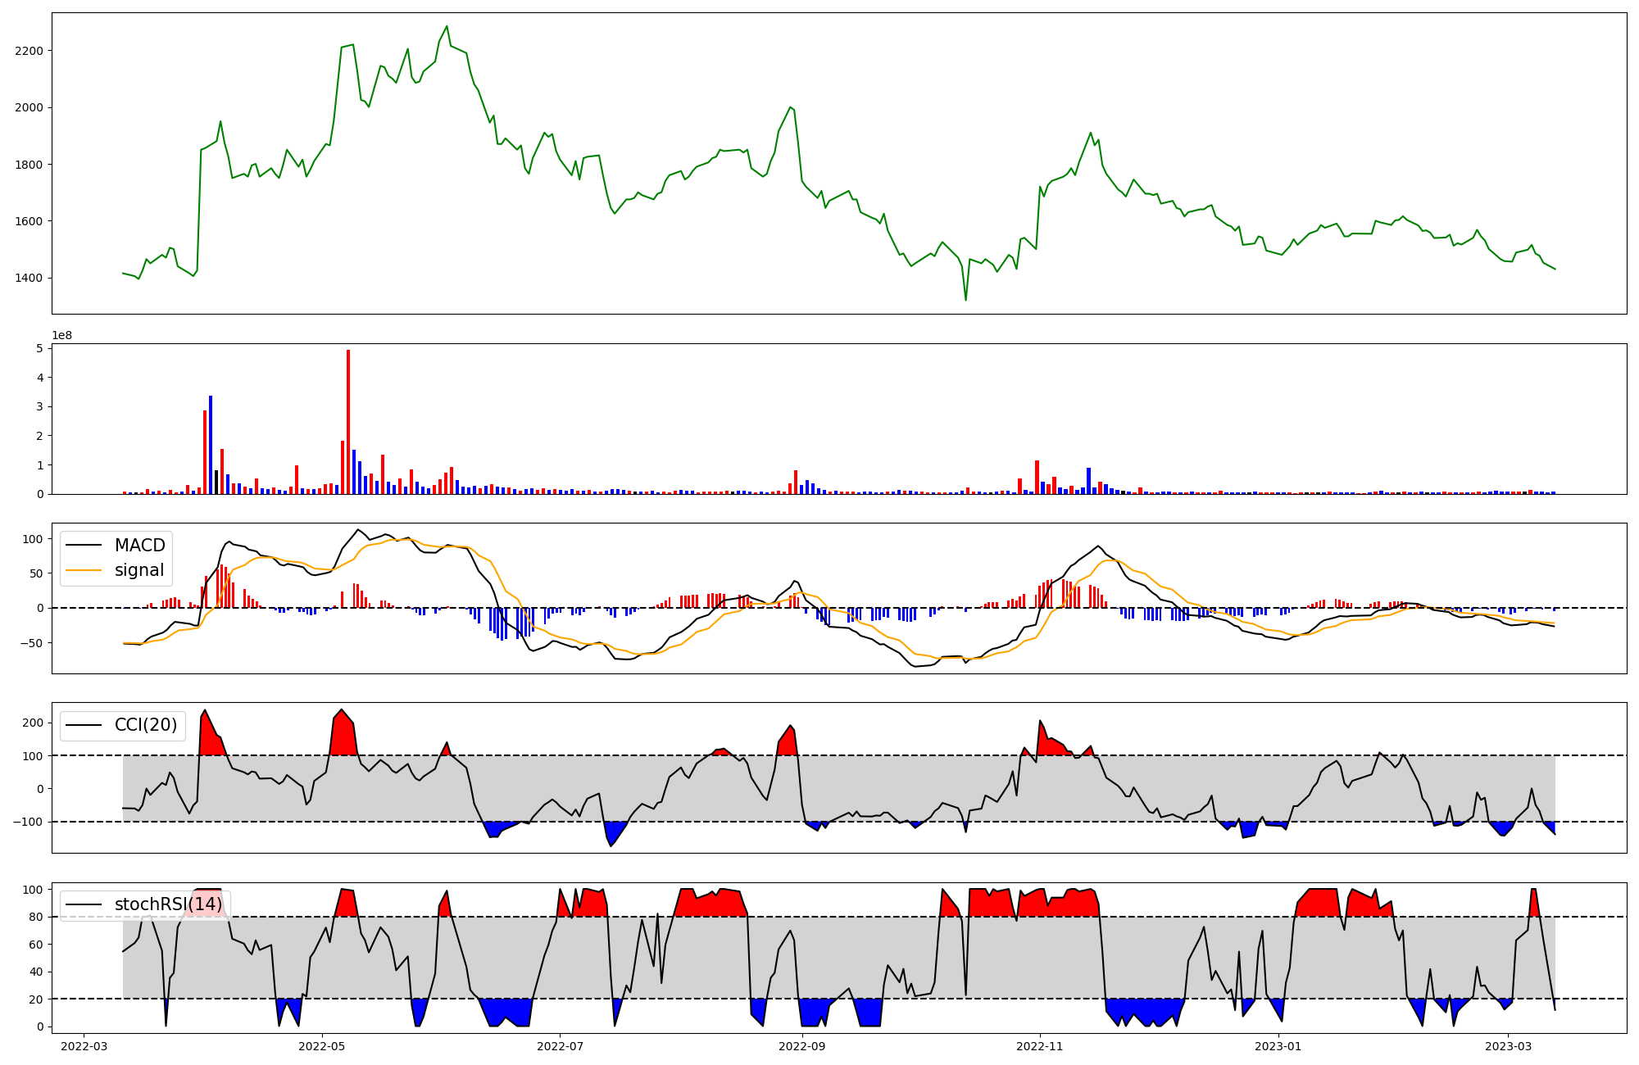
Task: Click the tallest red volume bar
Action: tap(348, 422)
